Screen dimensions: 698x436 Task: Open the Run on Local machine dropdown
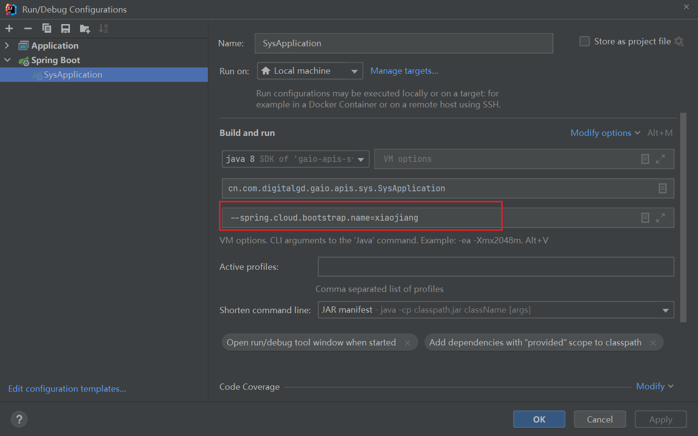coord(310,71)
